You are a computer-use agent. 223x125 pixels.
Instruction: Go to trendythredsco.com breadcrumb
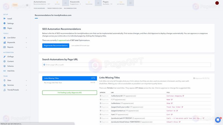54,8
